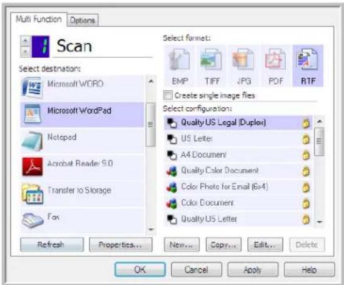Open destination Properties... button

click(121, 245)
